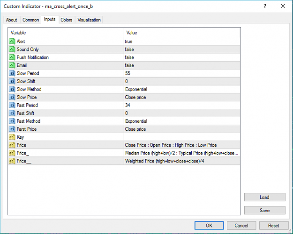
Task: Select the Email value 'false'
Action: tap(182, 65)
